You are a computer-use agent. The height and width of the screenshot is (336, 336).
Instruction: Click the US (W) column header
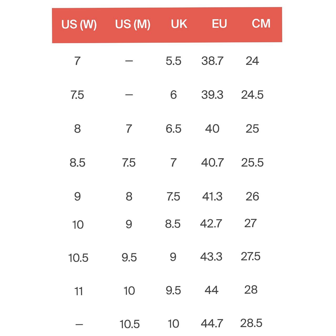[x=79, y=24]
